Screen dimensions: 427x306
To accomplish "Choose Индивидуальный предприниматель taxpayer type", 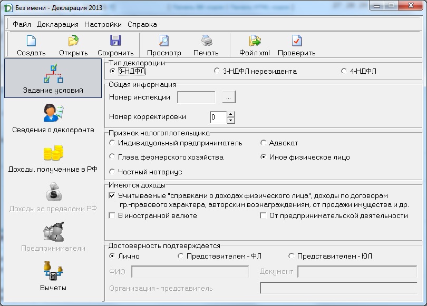I will (x=112, y=143).
